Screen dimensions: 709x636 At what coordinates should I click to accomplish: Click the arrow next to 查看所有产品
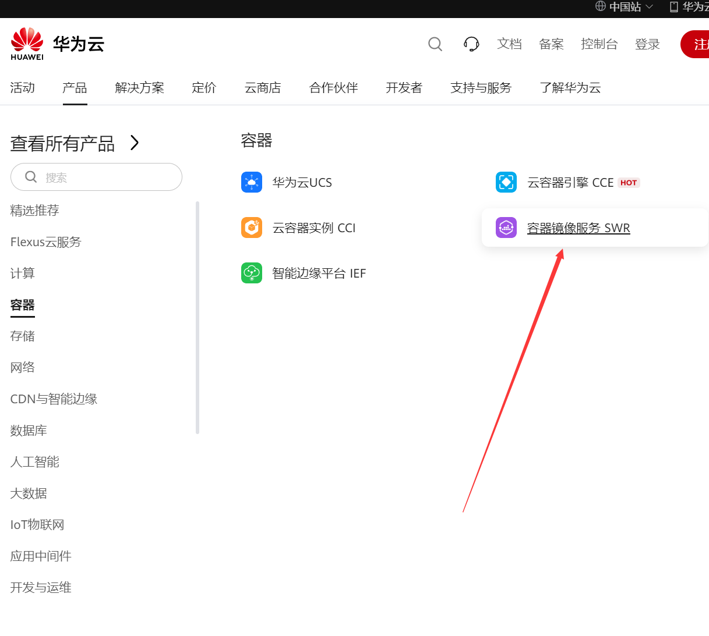click(135, 143)
